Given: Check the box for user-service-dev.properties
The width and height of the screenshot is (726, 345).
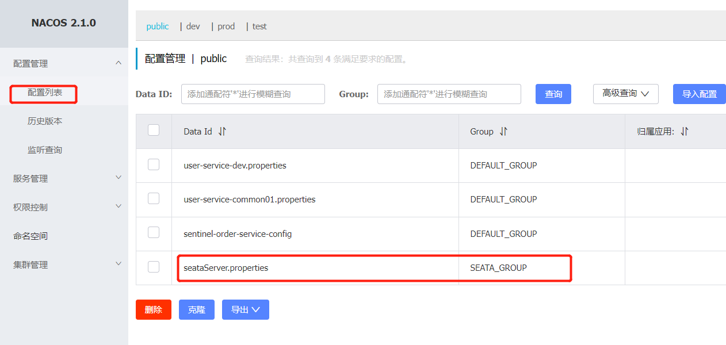Looking at the screenshot, I should coord(154,165).
